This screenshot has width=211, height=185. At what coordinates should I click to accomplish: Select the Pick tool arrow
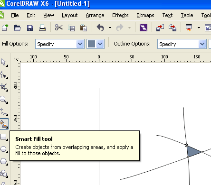coord(4,63)
